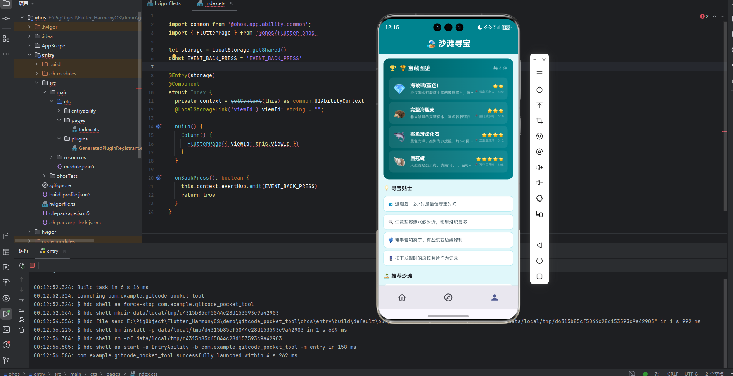This screenshot has width=733, height=376.
Task: Click emulator back triangle button
Action: coord(539,245)
